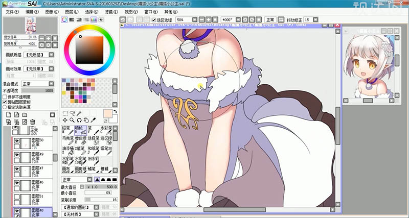Choose the 马克笔 marker brush
This screenshot has height=218, width=409.
[68, 140]
